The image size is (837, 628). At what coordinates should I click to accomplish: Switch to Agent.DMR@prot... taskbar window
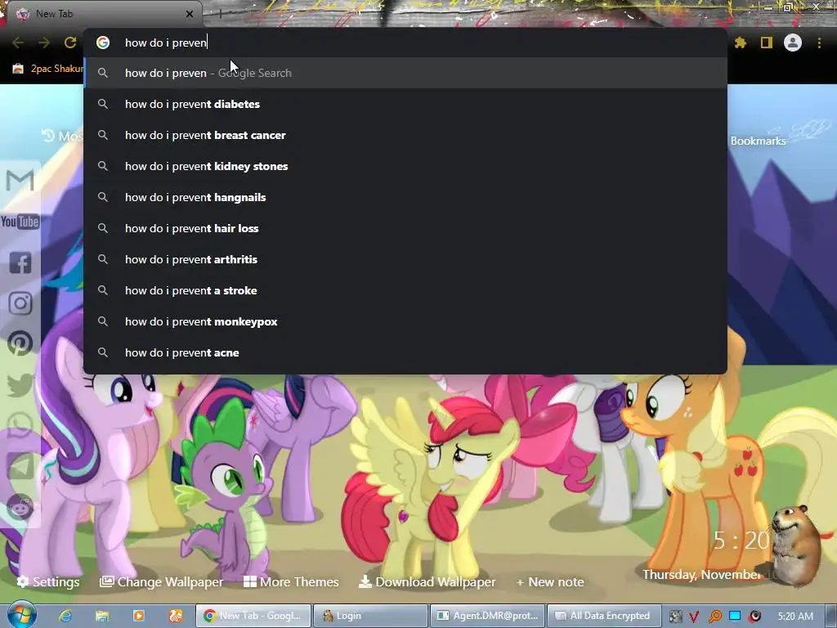tap(487, 616)
